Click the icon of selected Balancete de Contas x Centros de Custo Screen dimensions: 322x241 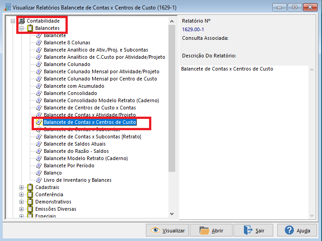coord(39,122)
